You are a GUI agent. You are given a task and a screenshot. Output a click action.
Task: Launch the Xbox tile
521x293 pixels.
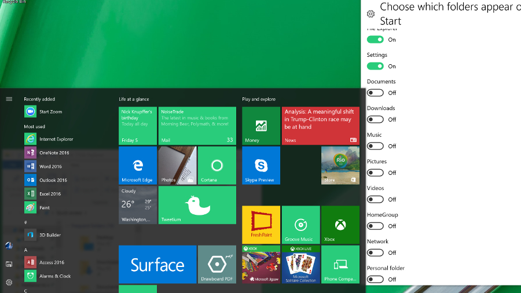coord(340,225)
